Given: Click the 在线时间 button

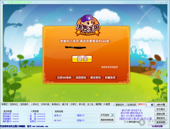Looking at the screenshot, I should pyautogui.click(x=131, y=105).
